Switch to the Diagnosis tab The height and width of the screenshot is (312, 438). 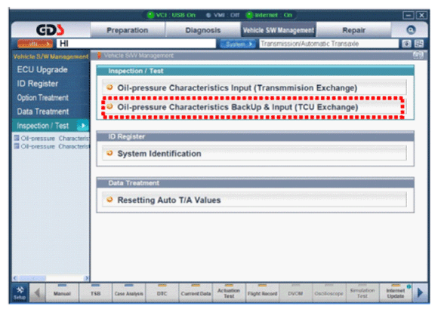click(x=203, y=30)
